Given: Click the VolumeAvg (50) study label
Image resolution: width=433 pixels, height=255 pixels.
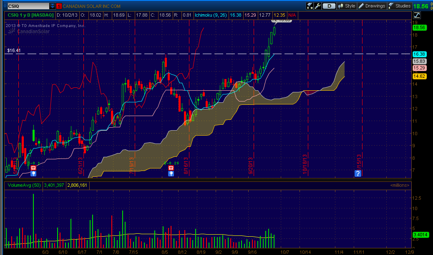Looking at the screenshot, I should point(24,186).
